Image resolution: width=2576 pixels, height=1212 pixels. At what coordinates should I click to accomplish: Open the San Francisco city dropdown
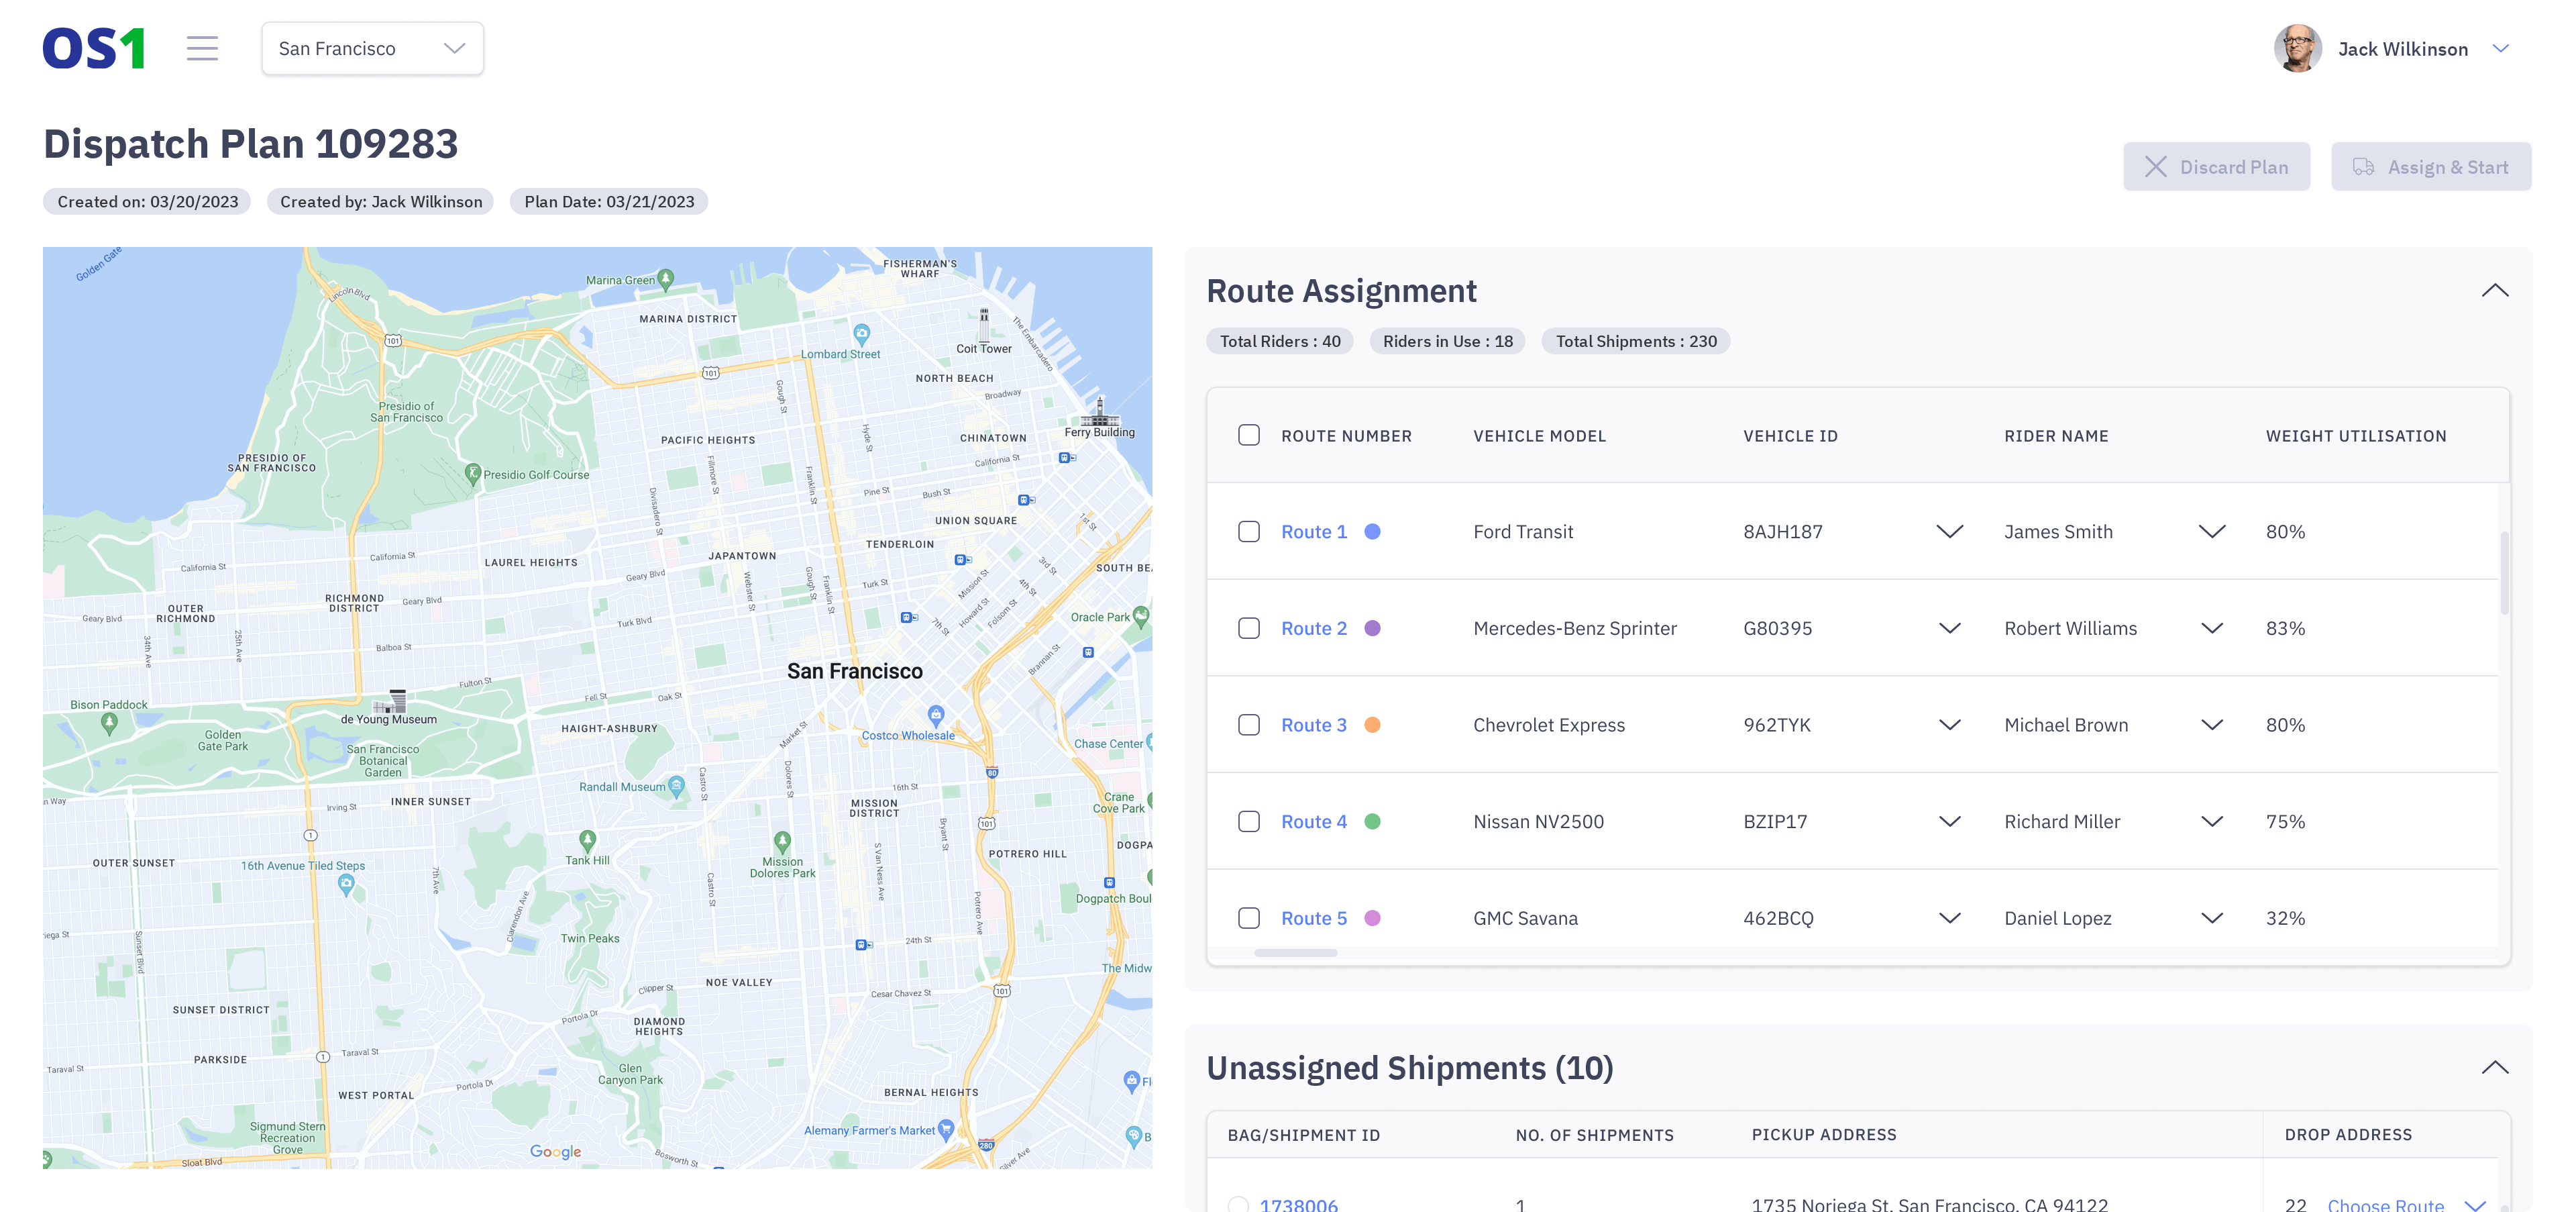point(372,49)
